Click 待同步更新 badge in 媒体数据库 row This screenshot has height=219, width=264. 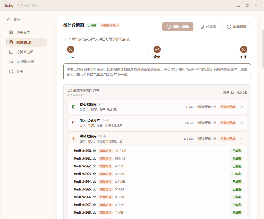tap(228, 139)
